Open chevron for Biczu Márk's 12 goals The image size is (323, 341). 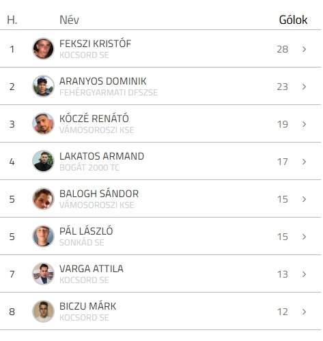[x=304, y=312]
